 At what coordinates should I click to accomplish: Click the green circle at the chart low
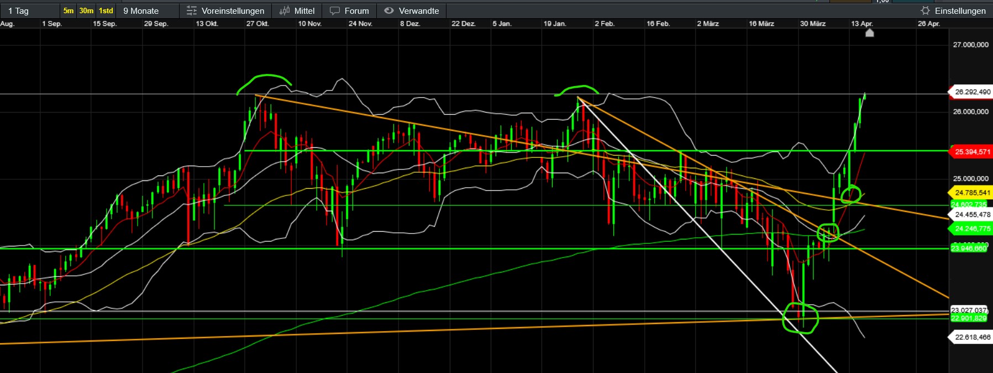tap(800, 319)
